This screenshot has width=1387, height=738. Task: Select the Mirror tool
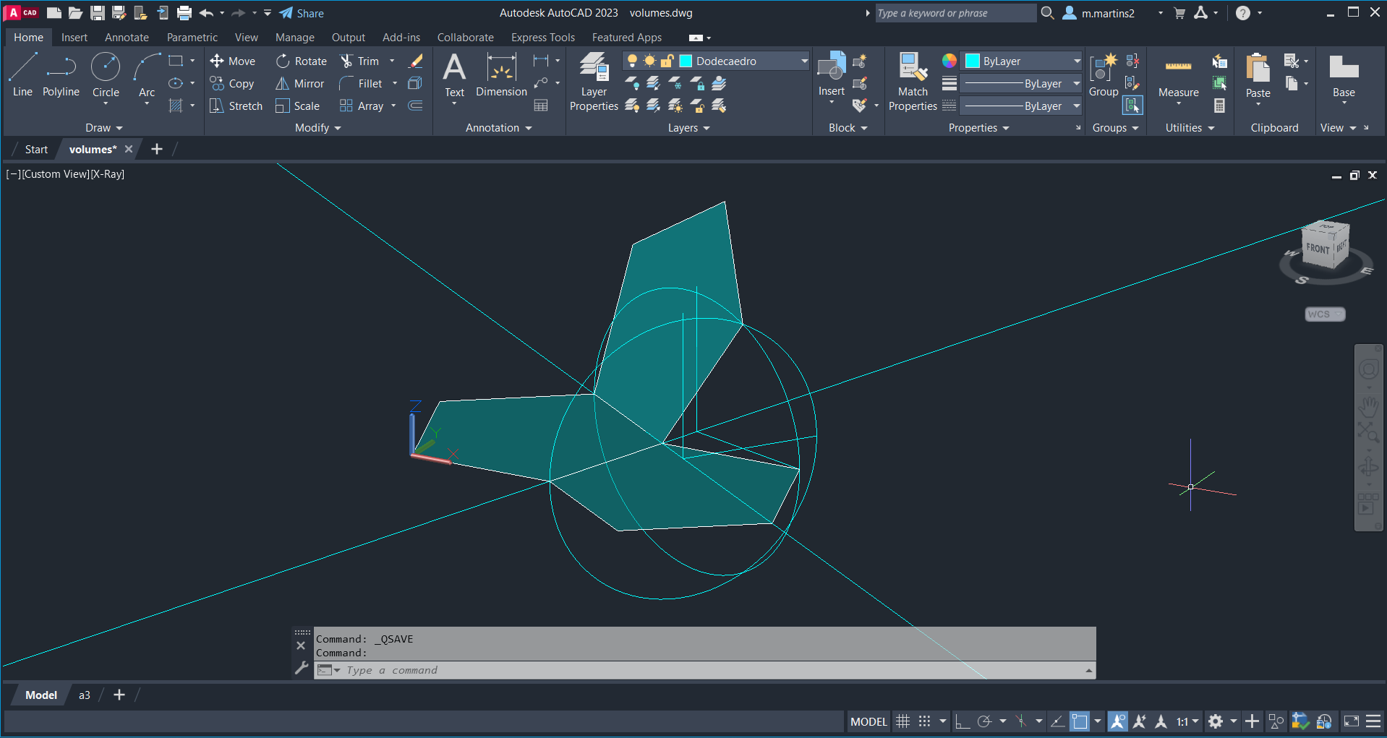coord(300,84)
